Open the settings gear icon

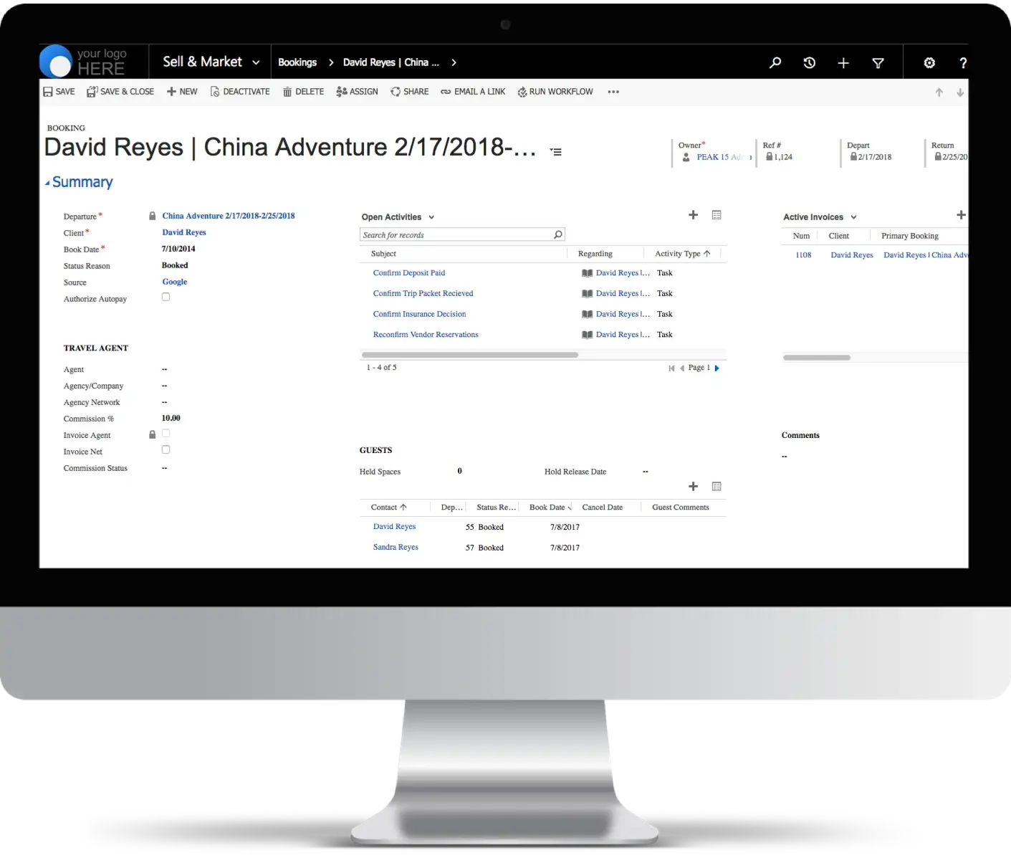point(929,63)
